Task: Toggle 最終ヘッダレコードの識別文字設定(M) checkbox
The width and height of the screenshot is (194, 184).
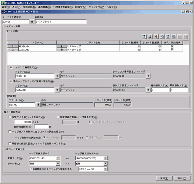Action: click(x=11, y=81)
